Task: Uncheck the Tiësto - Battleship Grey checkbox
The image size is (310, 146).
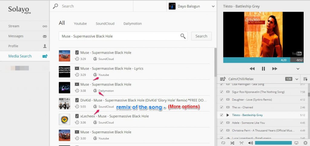Action: (222, 115)
